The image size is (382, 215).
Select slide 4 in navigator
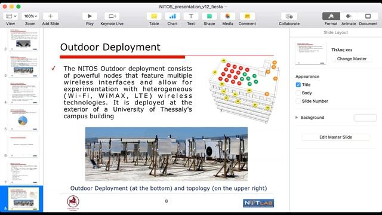point(24,93)
